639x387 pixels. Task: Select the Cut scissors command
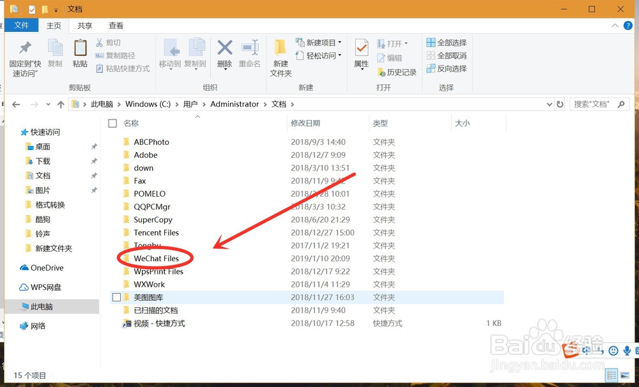pyautogui.click(x=109, y=42)
